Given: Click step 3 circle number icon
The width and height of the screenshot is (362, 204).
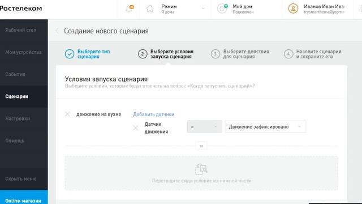Looking at the screenshot, I should pos(216,54).
